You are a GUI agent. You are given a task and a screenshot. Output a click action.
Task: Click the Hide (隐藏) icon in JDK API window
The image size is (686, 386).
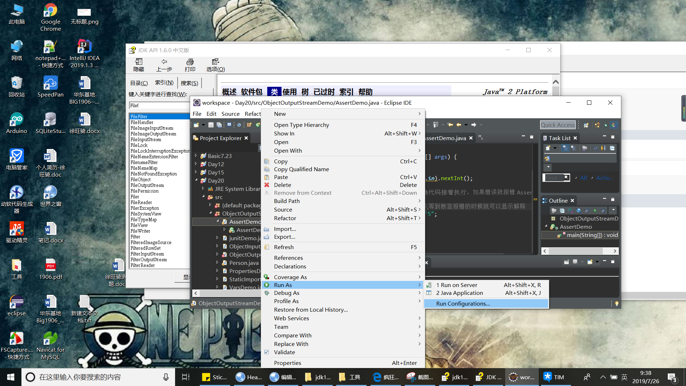pos(139,65)
